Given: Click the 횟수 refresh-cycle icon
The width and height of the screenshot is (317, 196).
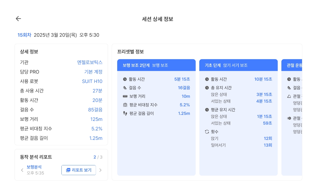Looking at the screenshot, I should (x=207, y=132).
